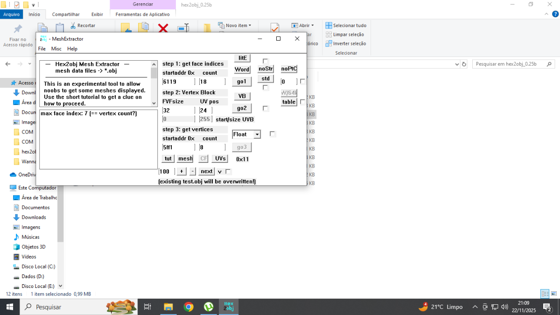Click the hex2obj icon in taskbar

point(229,307)
